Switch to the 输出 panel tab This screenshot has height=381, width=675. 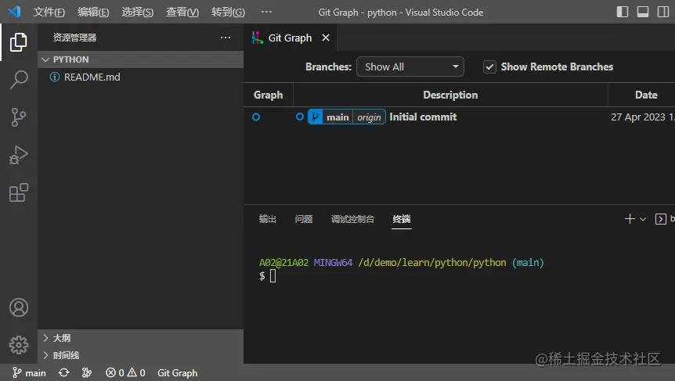click(x=267, y=219)
